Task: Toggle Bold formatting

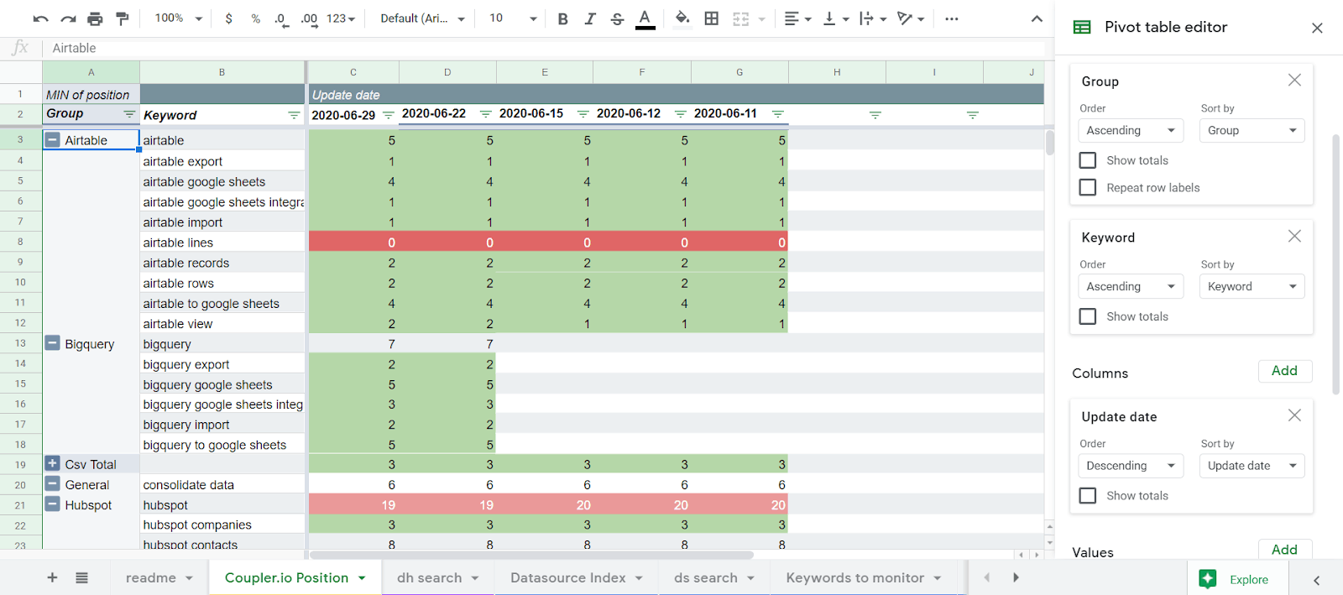Action: tap(563, 18)
